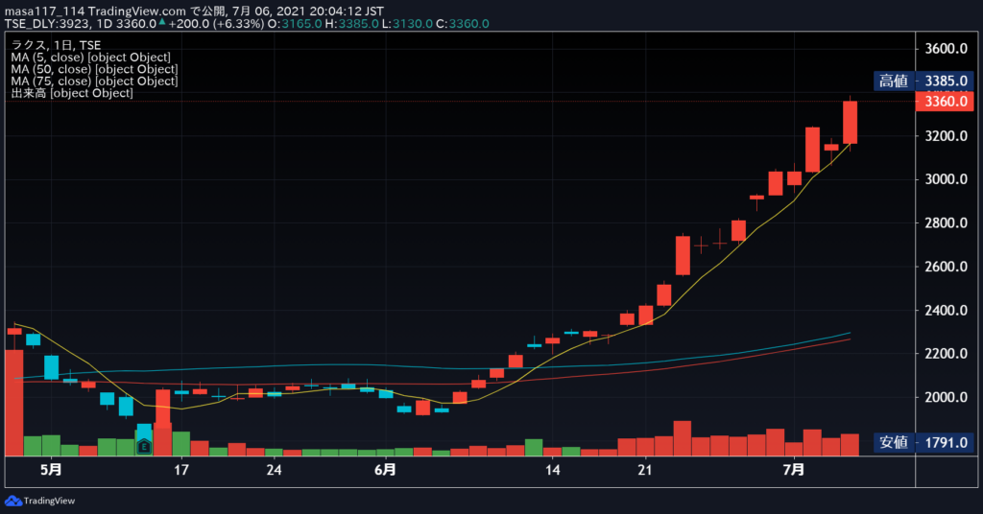983x514 pixels.
Task: Click the 2200.0 price axis label
Action: pos(946,354)
